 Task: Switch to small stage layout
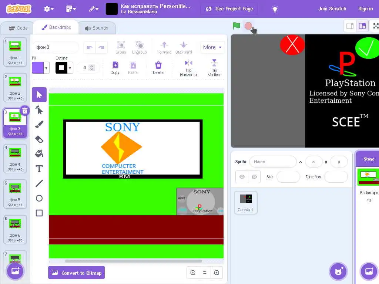(350, 26)
